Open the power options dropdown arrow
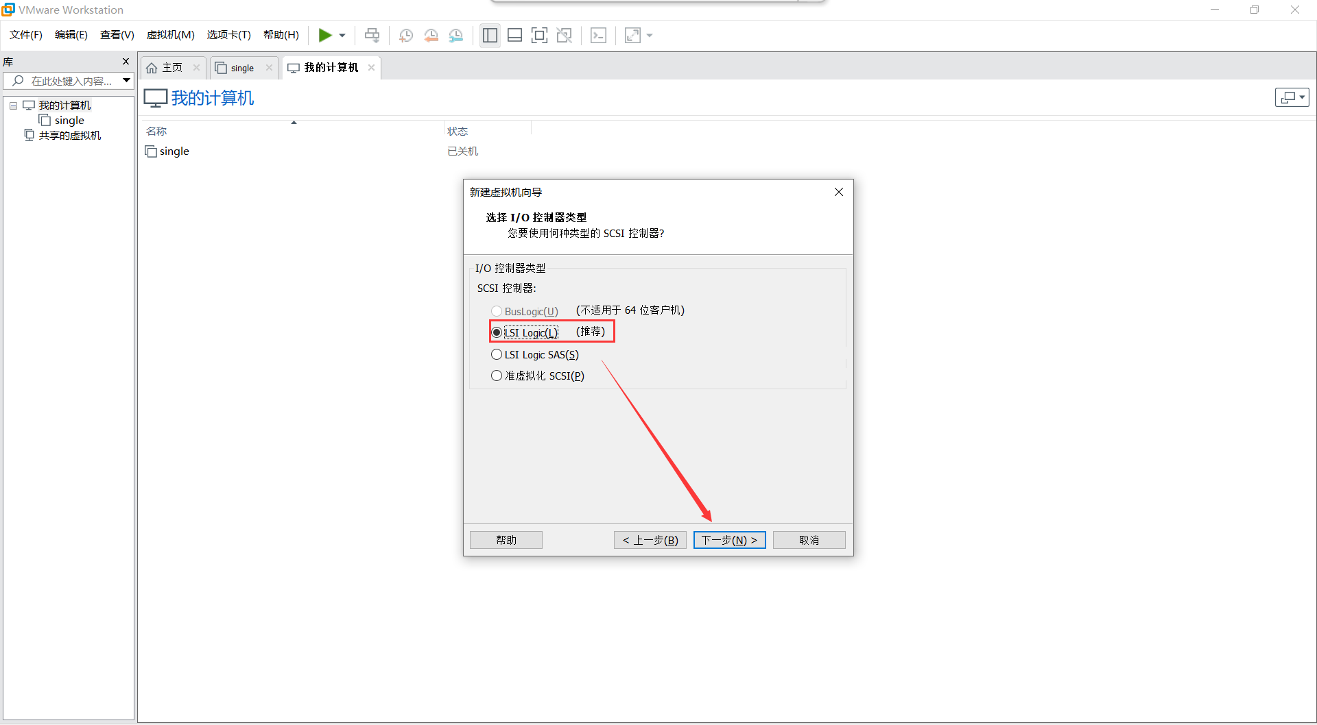Viewport: 1317px width, 725px height. click(x=342, y=36)
